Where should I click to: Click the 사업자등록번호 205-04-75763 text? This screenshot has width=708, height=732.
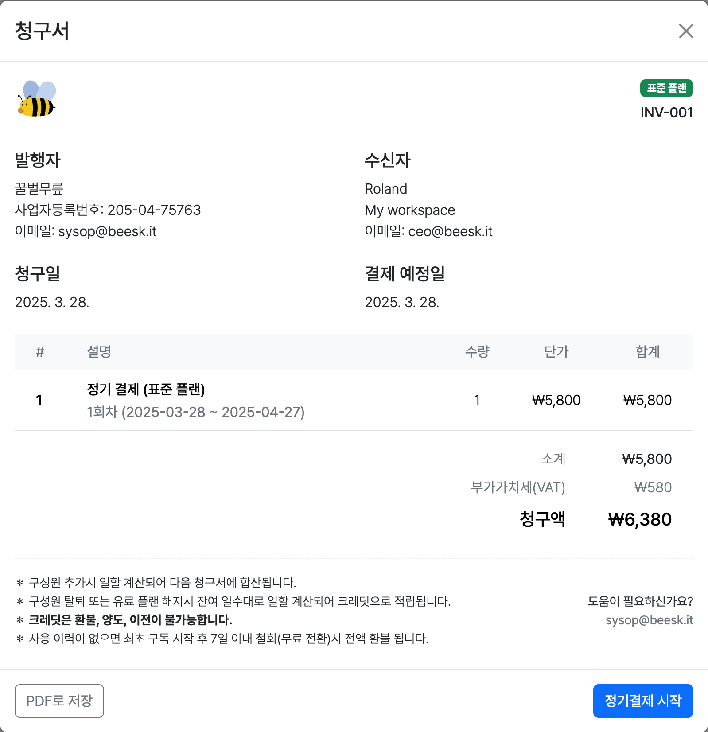108,210
